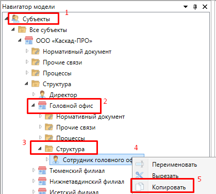This screenshot has width=216, height=194.
Task: Click the rename icon beside Переименовать
Action: click(x=140, y=164)
